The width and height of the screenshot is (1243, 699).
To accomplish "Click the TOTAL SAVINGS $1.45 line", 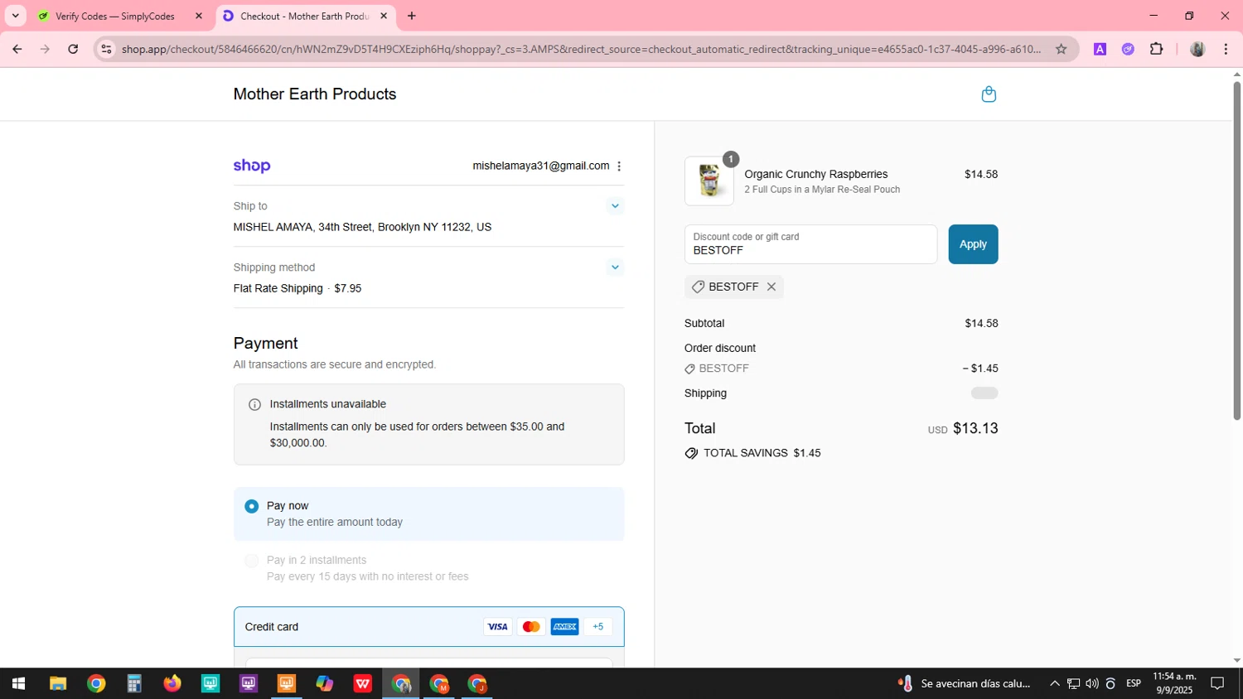I will [x=752, y=453].
